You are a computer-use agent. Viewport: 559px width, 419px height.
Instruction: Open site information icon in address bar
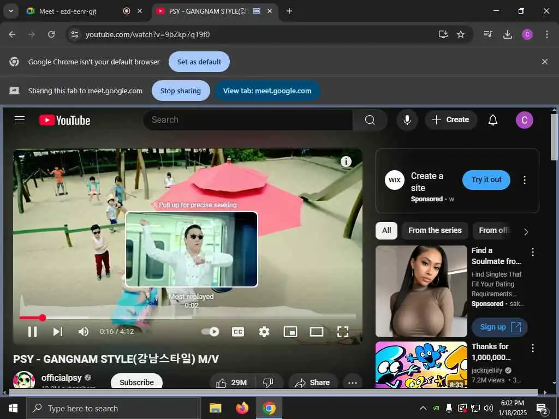tap(74, 34)
